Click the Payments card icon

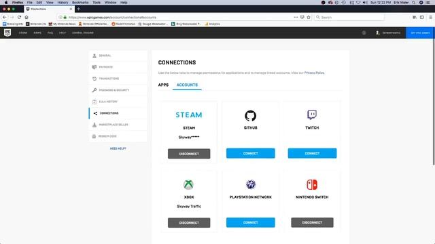pos(94,67)
